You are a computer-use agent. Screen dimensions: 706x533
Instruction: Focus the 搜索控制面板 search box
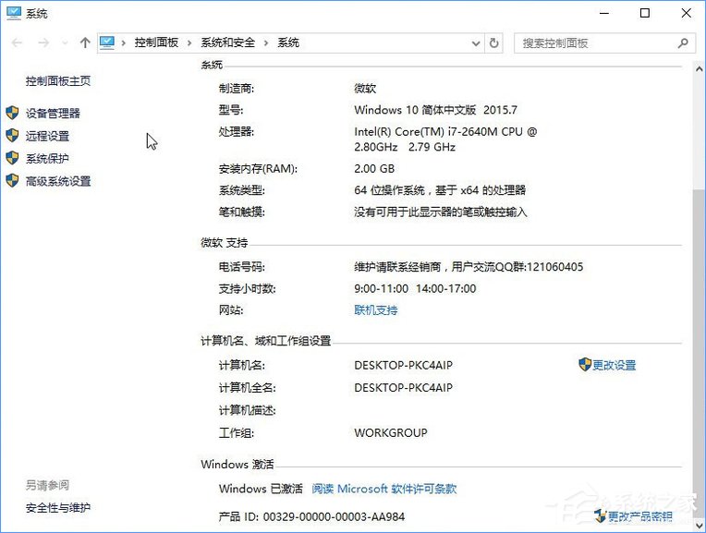(x=604, y=43)
